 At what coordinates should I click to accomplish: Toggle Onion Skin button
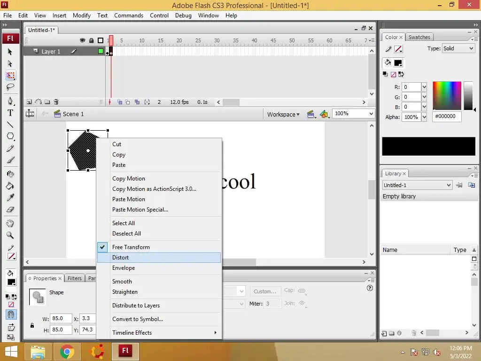tap(120, 102)
